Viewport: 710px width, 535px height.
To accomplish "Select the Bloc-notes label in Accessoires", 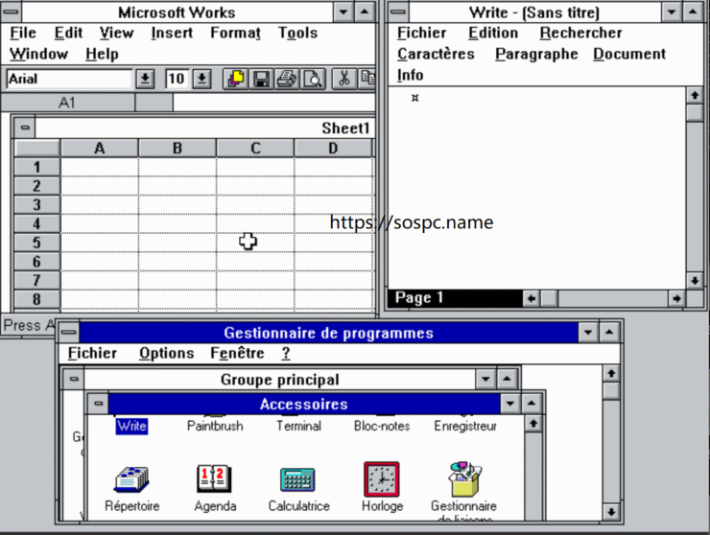I will 382,427.
